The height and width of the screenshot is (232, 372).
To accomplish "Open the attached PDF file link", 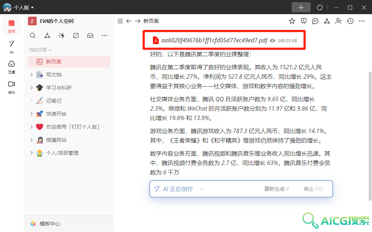I will tap(214, 41).
